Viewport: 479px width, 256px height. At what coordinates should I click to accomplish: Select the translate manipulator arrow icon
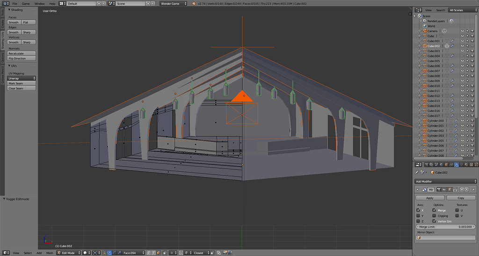click(x=109, y=253)
